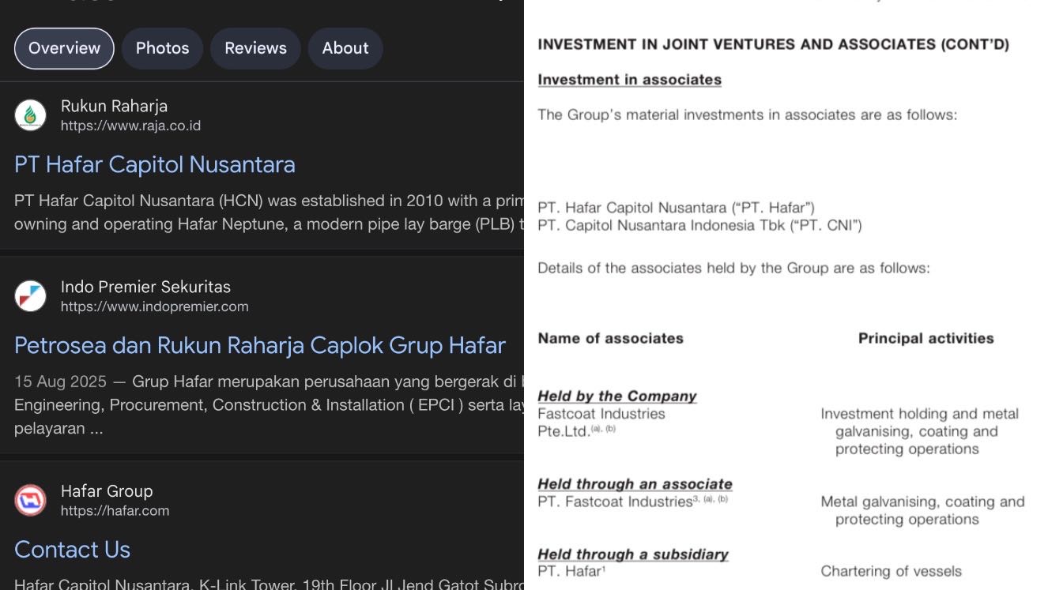This screenshot has height=590, width=1048.
Task: Open the Photos tab
Action: coord(162,48)
